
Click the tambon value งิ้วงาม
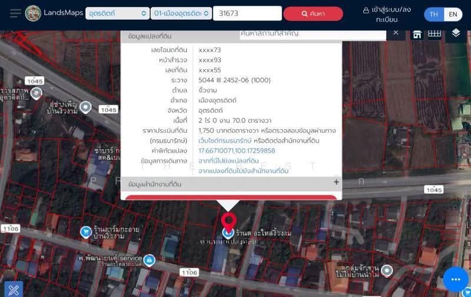tap(208, 90)
